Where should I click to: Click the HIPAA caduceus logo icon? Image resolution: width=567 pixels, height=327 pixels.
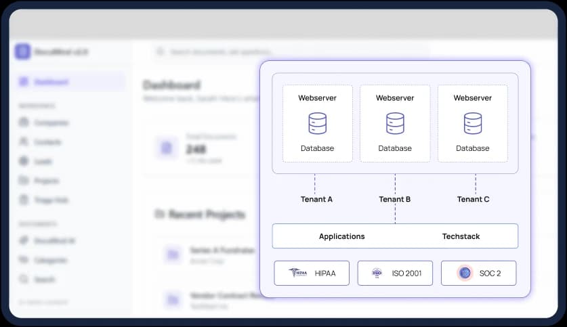[298, 272]
